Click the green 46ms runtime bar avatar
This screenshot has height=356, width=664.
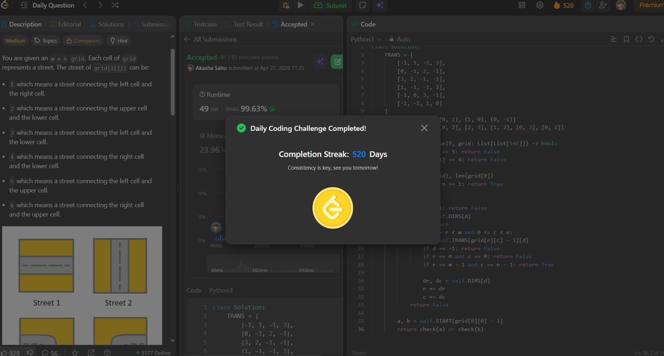coord(216,227)
